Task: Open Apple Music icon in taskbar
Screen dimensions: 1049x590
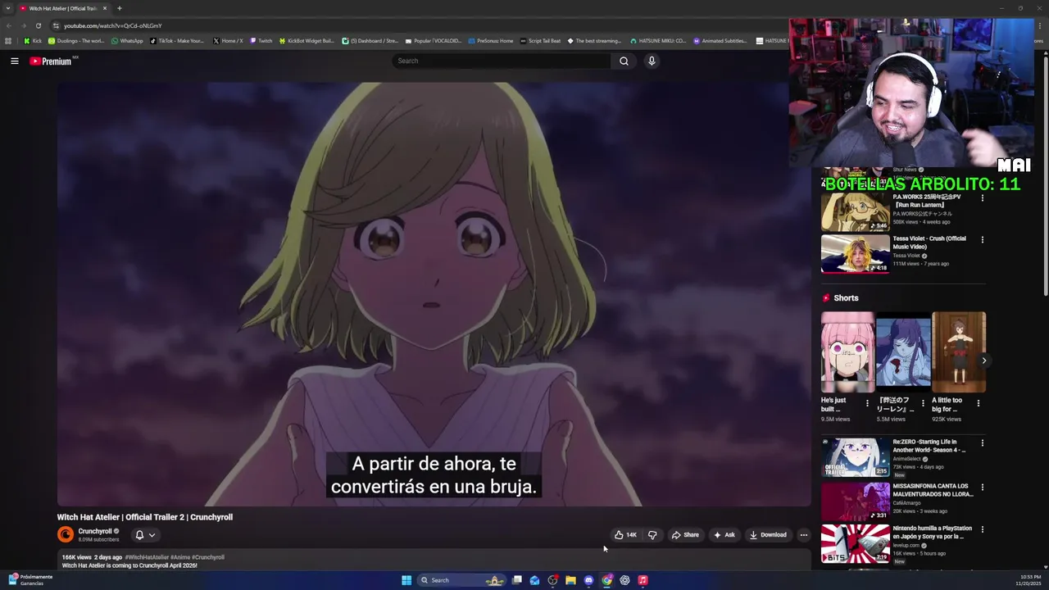Action: pyautogui.click(x=643, y=580)
